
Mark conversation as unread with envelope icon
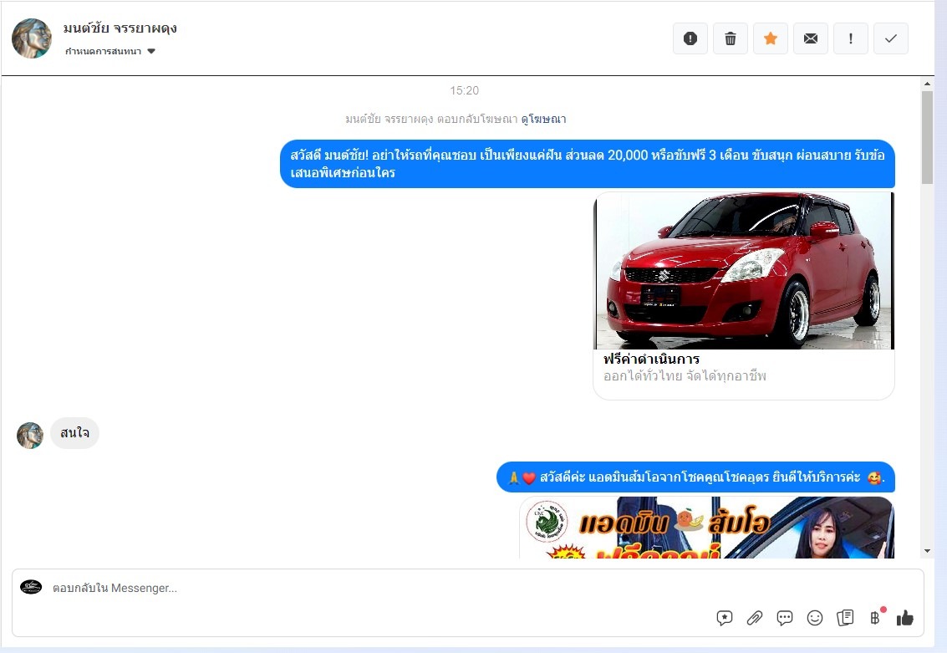click(811, 38)
